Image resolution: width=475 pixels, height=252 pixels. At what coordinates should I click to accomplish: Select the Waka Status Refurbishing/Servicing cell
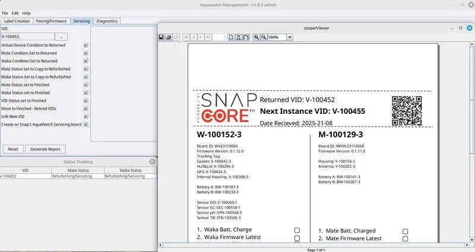(x=131, y=176)
